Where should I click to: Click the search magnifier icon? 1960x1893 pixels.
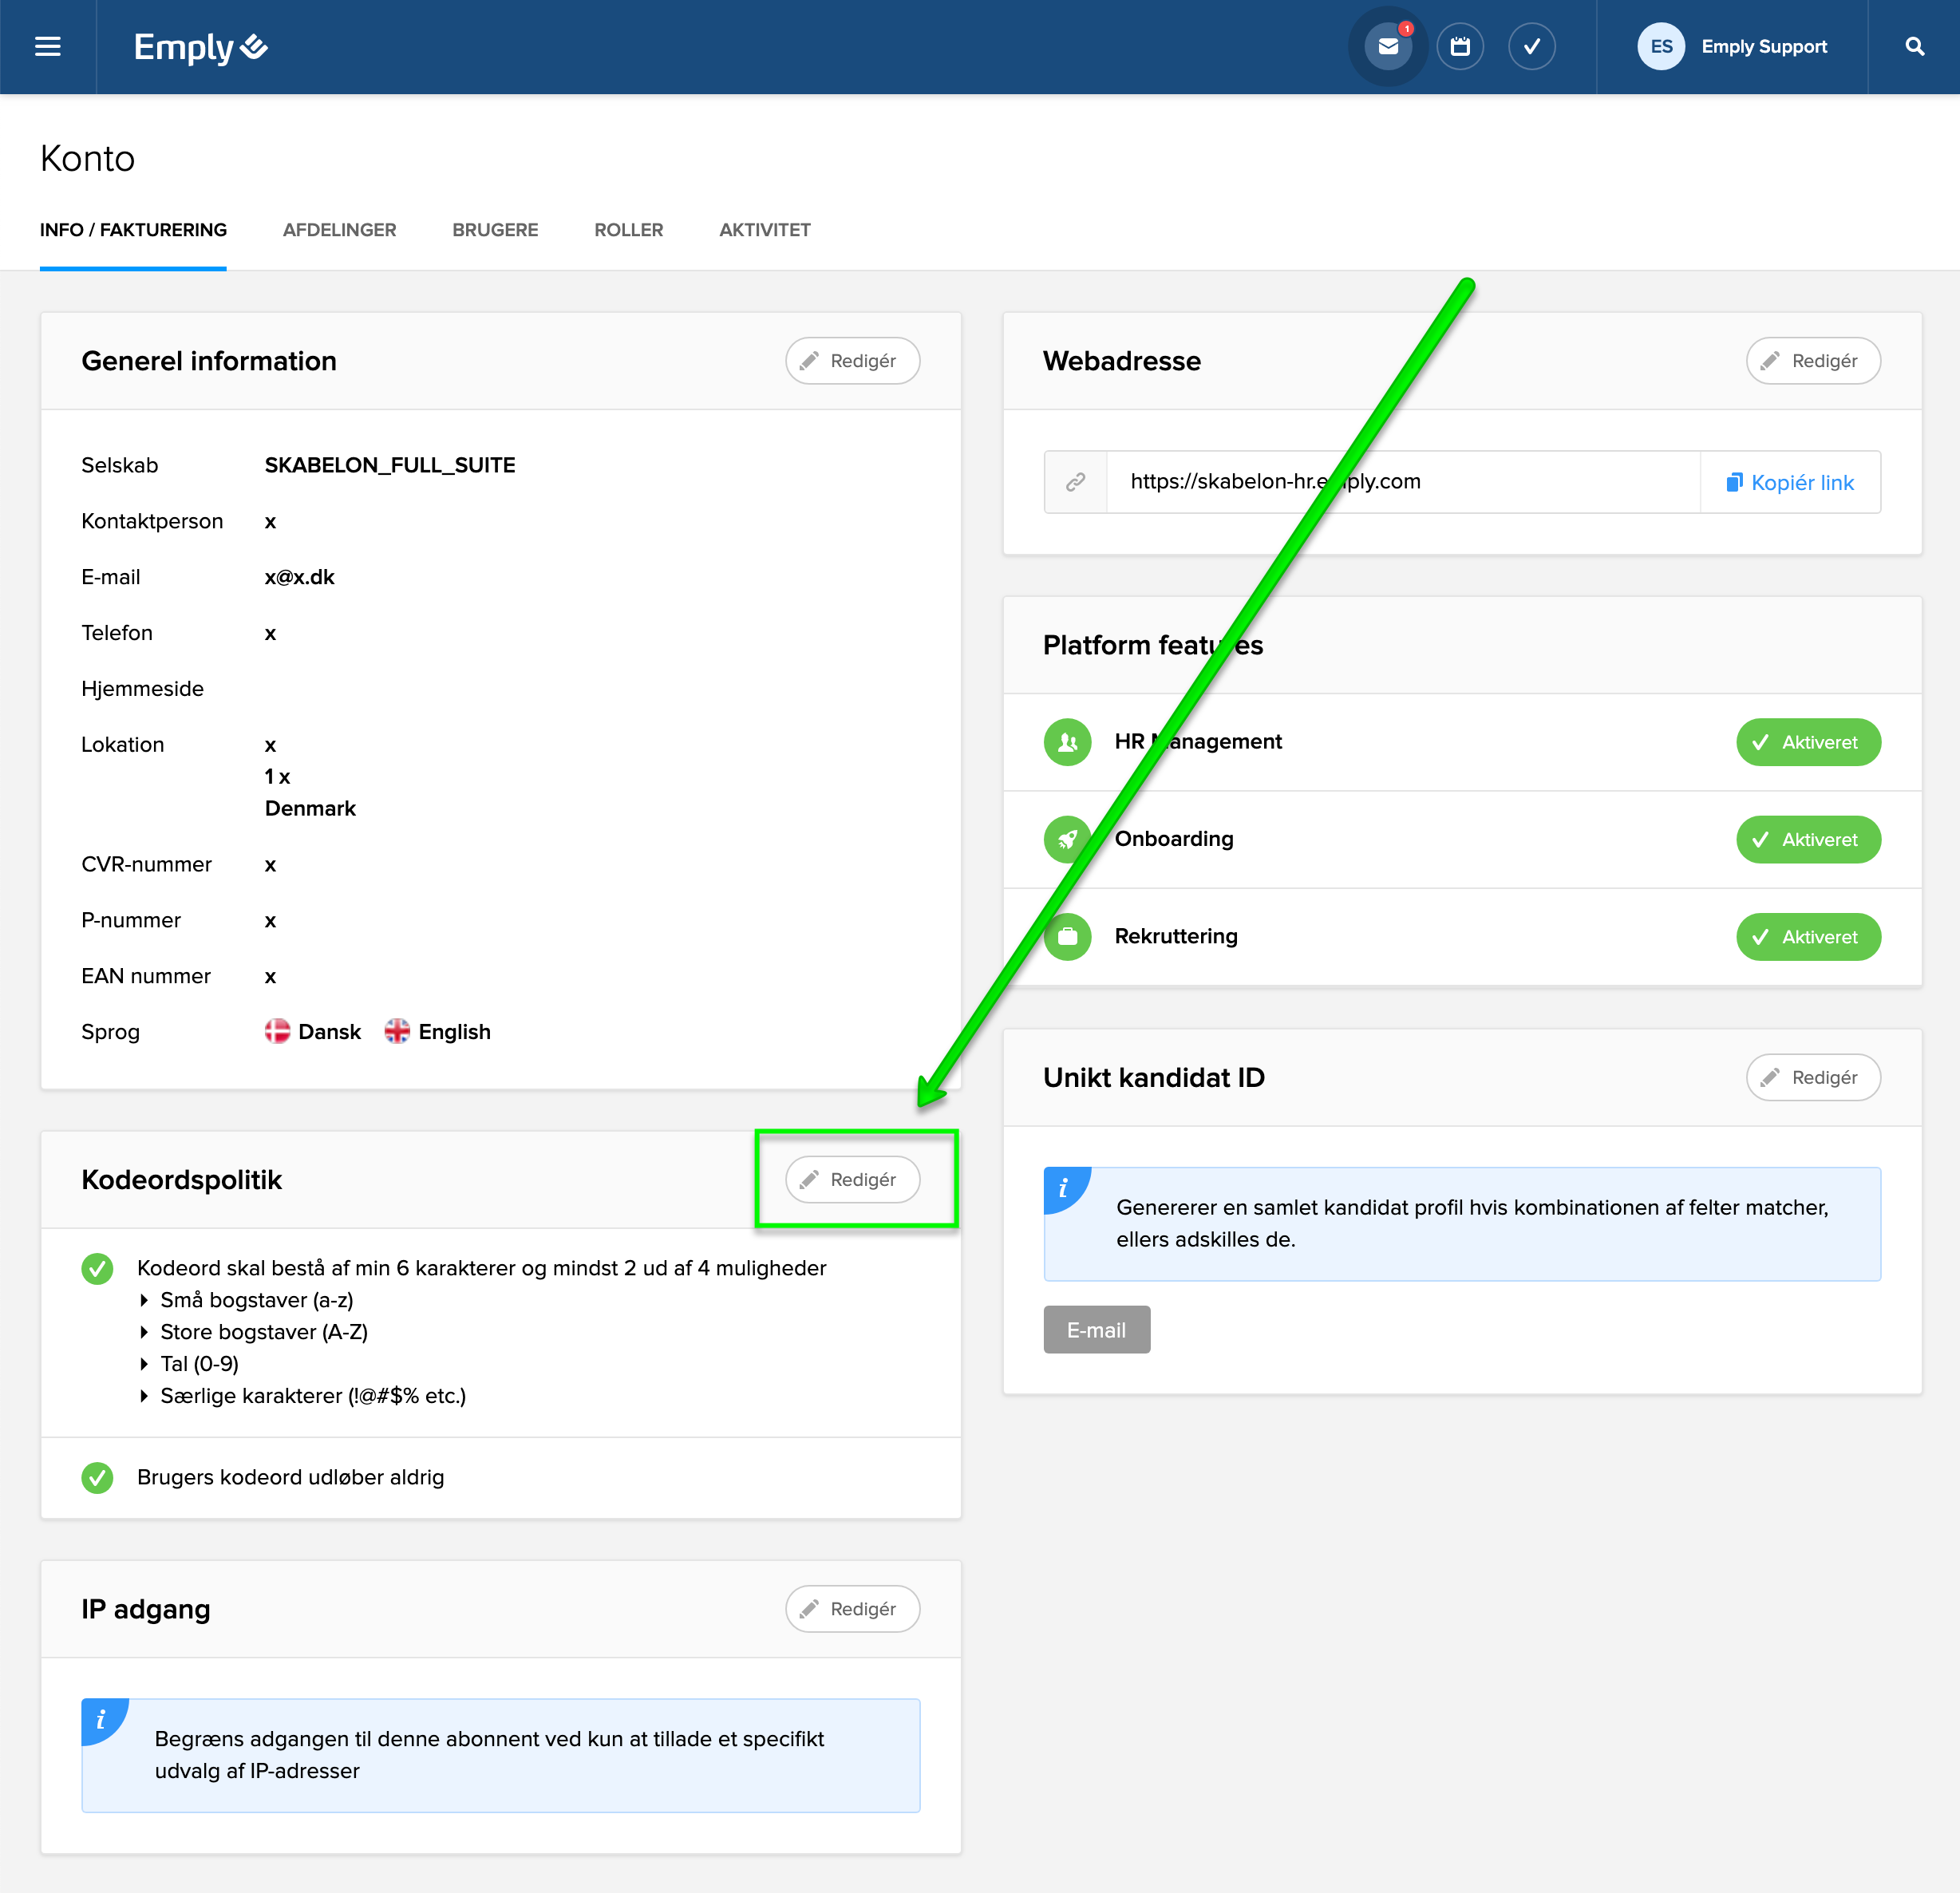tap(1914, 47)
